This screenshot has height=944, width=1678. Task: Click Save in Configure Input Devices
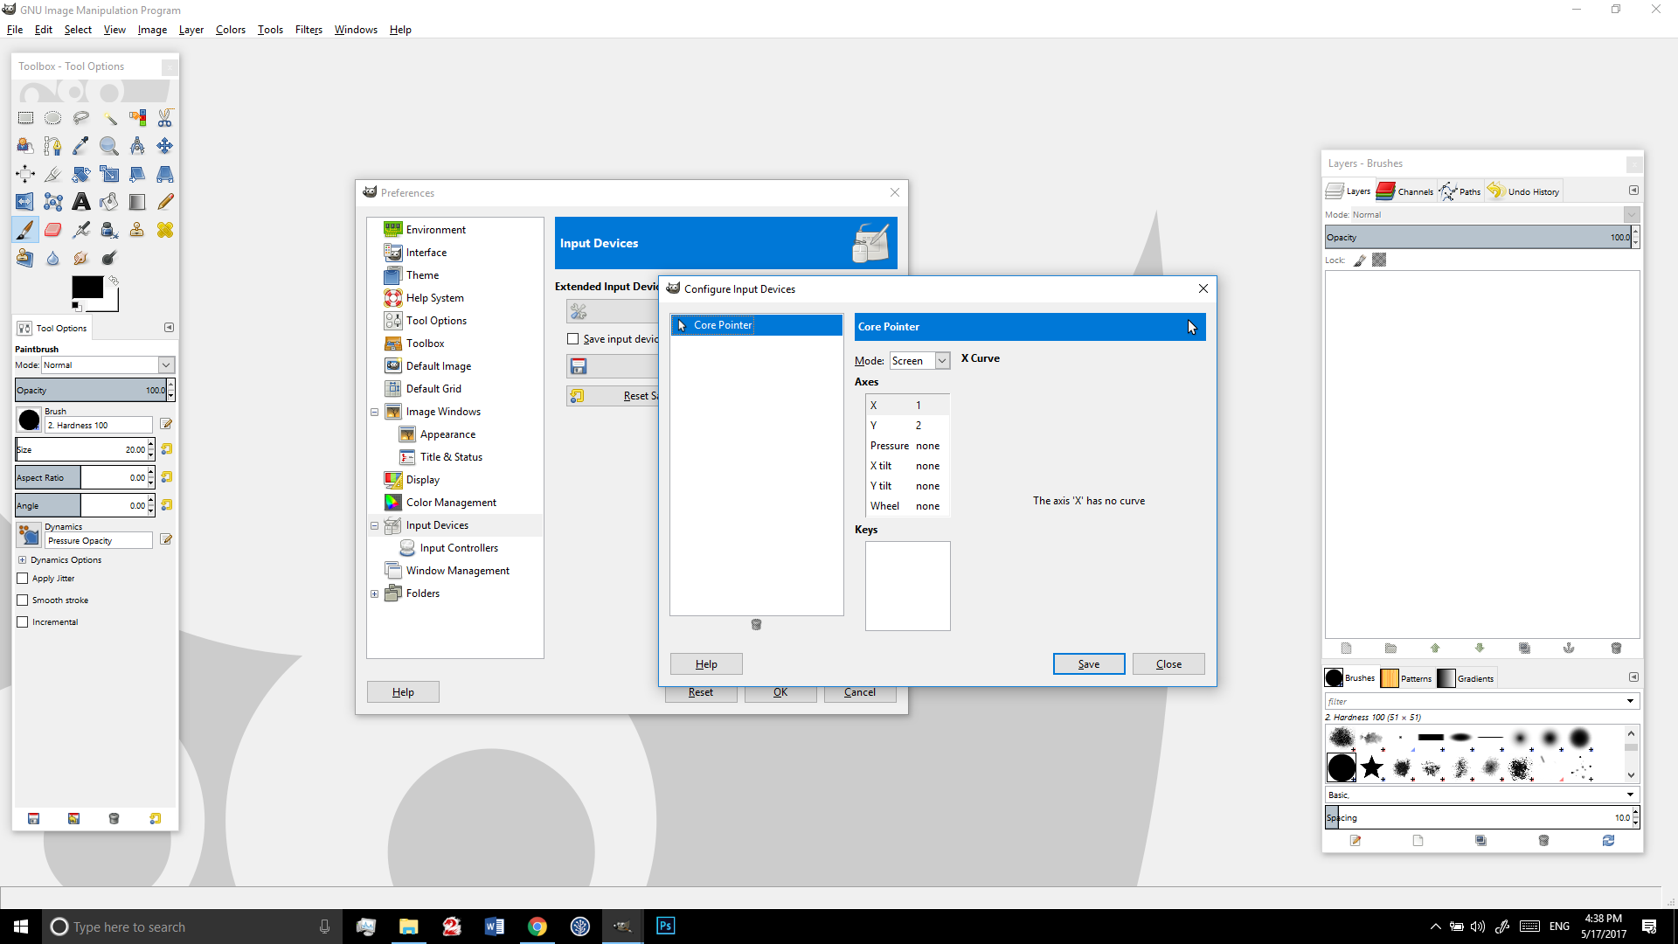[x=1088, y=664]
